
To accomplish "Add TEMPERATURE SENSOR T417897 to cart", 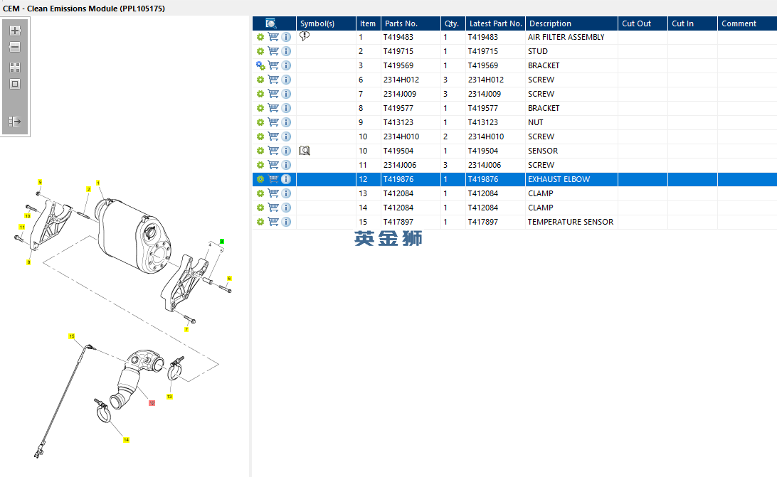I will (x=273, y=221).
